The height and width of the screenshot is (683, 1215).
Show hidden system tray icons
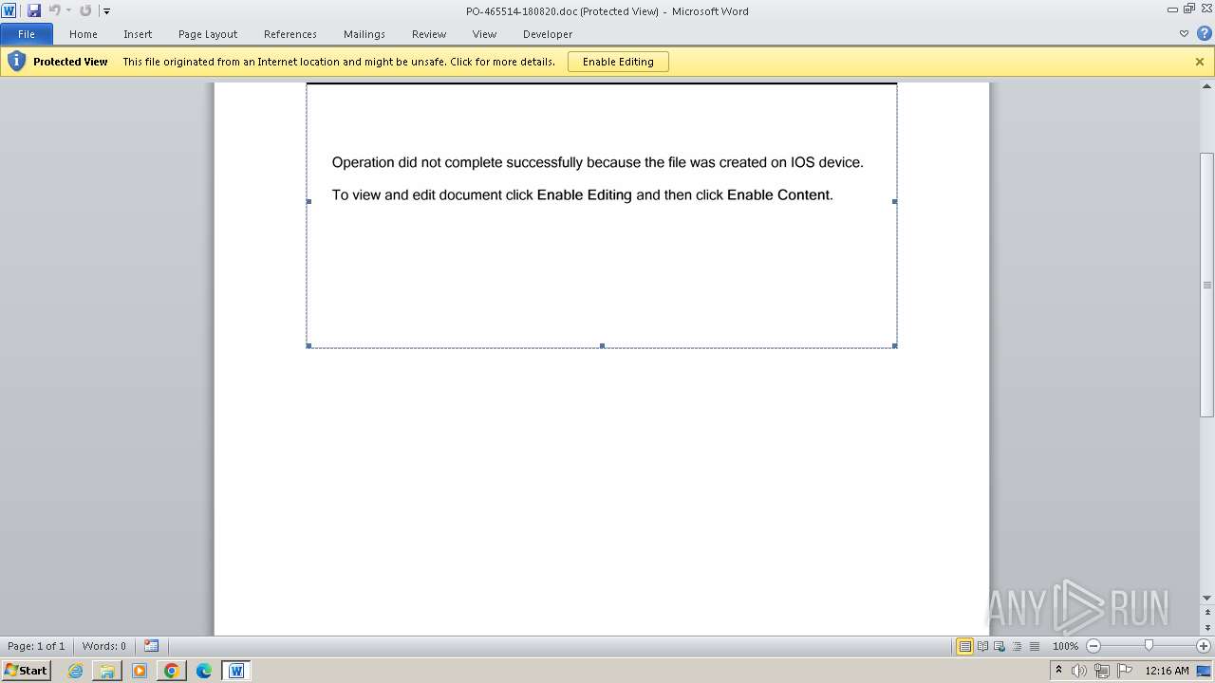(x=1058, y=670)
